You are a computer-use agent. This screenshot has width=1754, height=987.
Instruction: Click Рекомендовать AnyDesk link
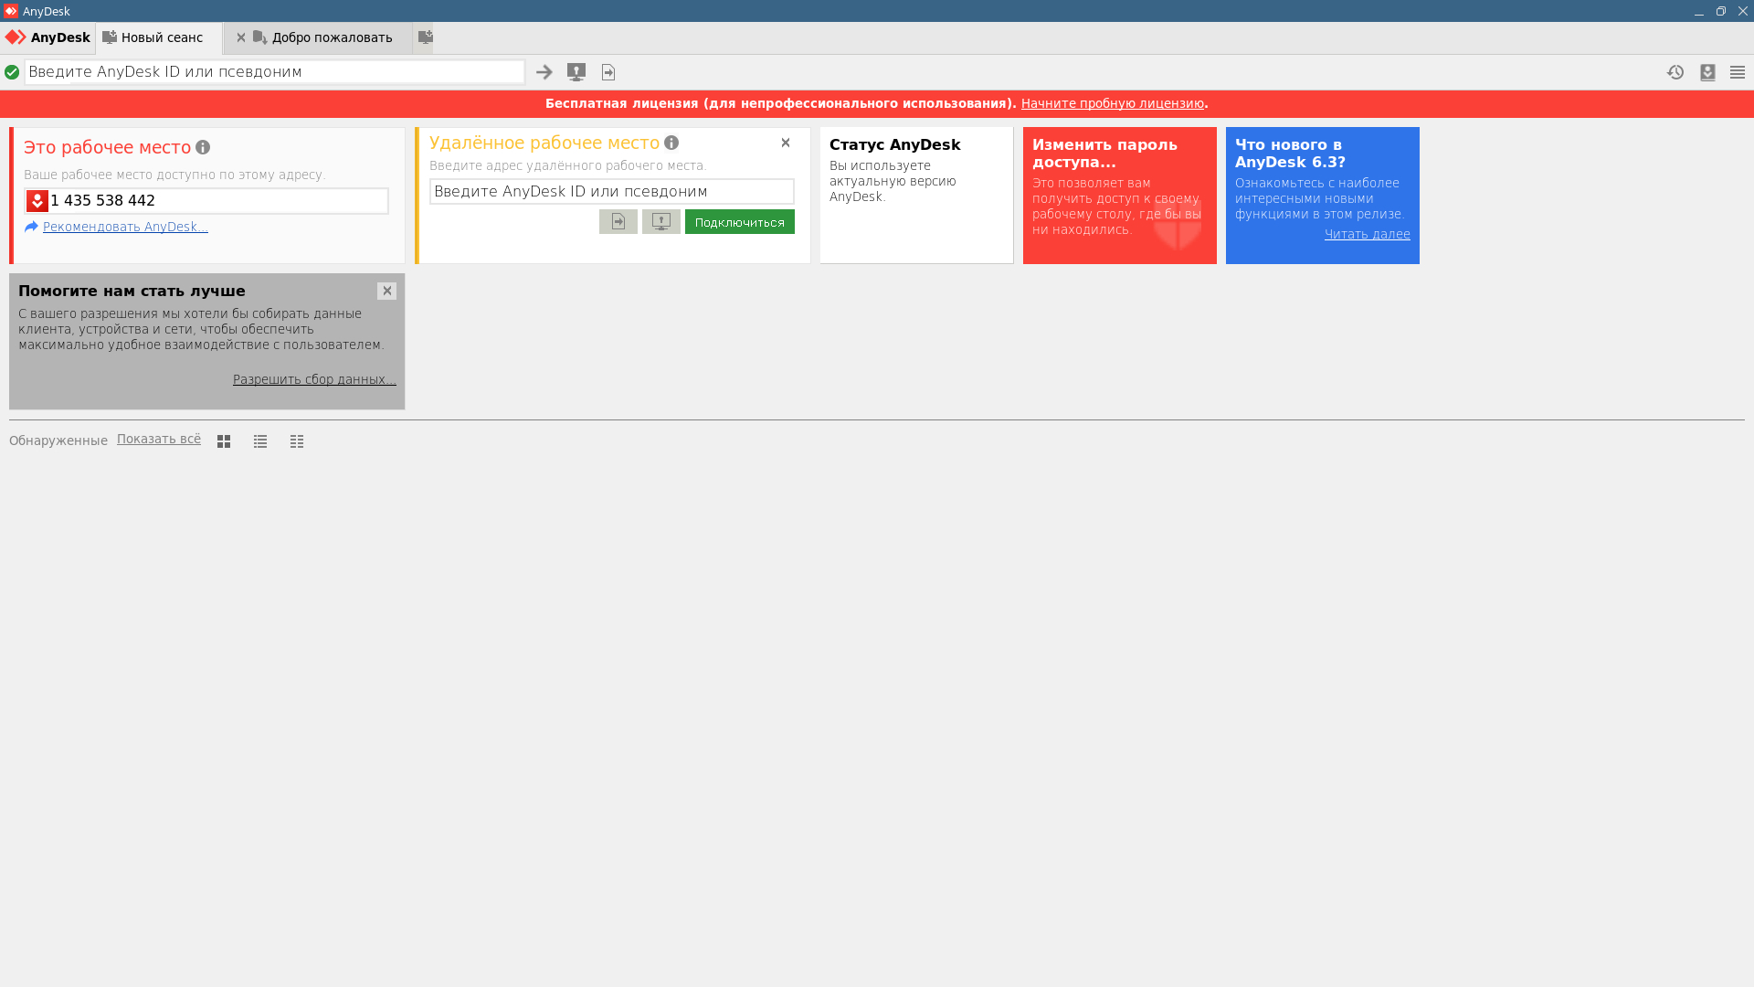125,227
